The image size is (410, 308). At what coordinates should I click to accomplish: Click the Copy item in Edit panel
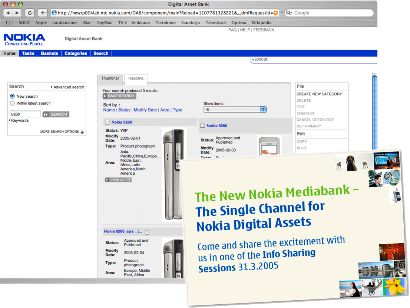[302, 141]
